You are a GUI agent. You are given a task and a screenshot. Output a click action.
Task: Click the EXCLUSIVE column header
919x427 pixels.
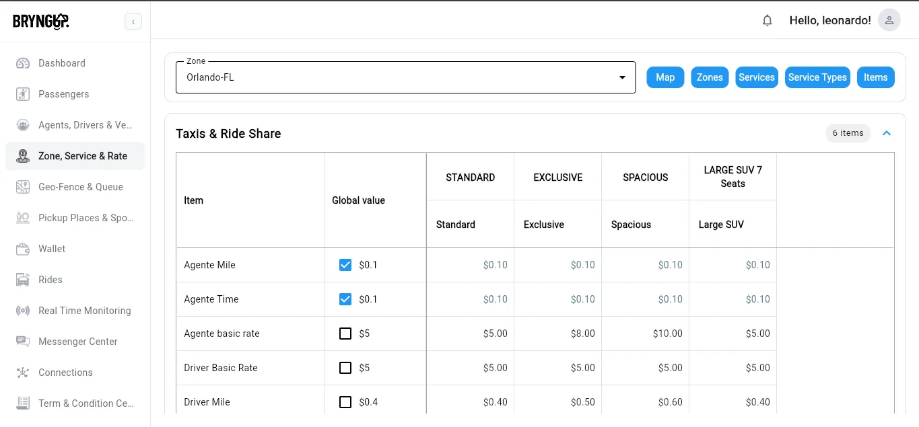558,178
